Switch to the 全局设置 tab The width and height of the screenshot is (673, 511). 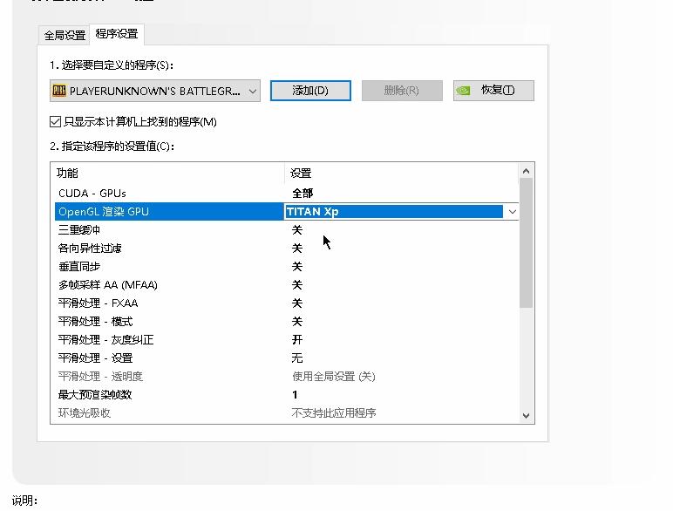point(65,35)
